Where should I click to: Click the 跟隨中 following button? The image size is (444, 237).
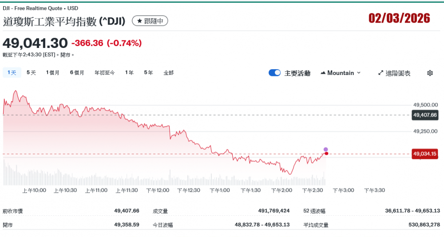point(150,21)
